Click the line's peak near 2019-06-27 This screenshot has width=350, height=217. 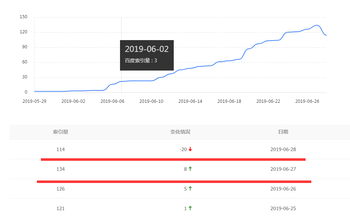coord(317,25)
